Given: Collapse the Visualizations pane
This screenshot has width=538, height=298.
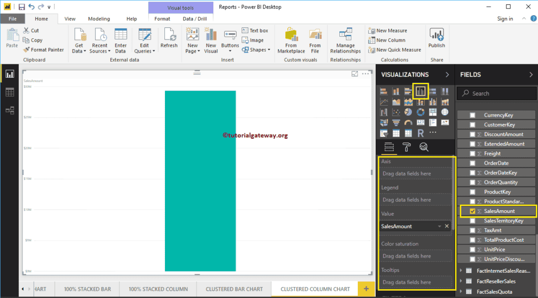Looking at the screenshot, I should click(x=447, y=75).
